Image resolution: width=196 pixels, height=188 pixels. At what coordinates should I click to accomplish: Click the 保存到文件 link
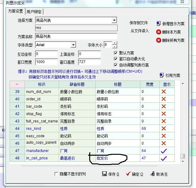(x=139, y=23)
